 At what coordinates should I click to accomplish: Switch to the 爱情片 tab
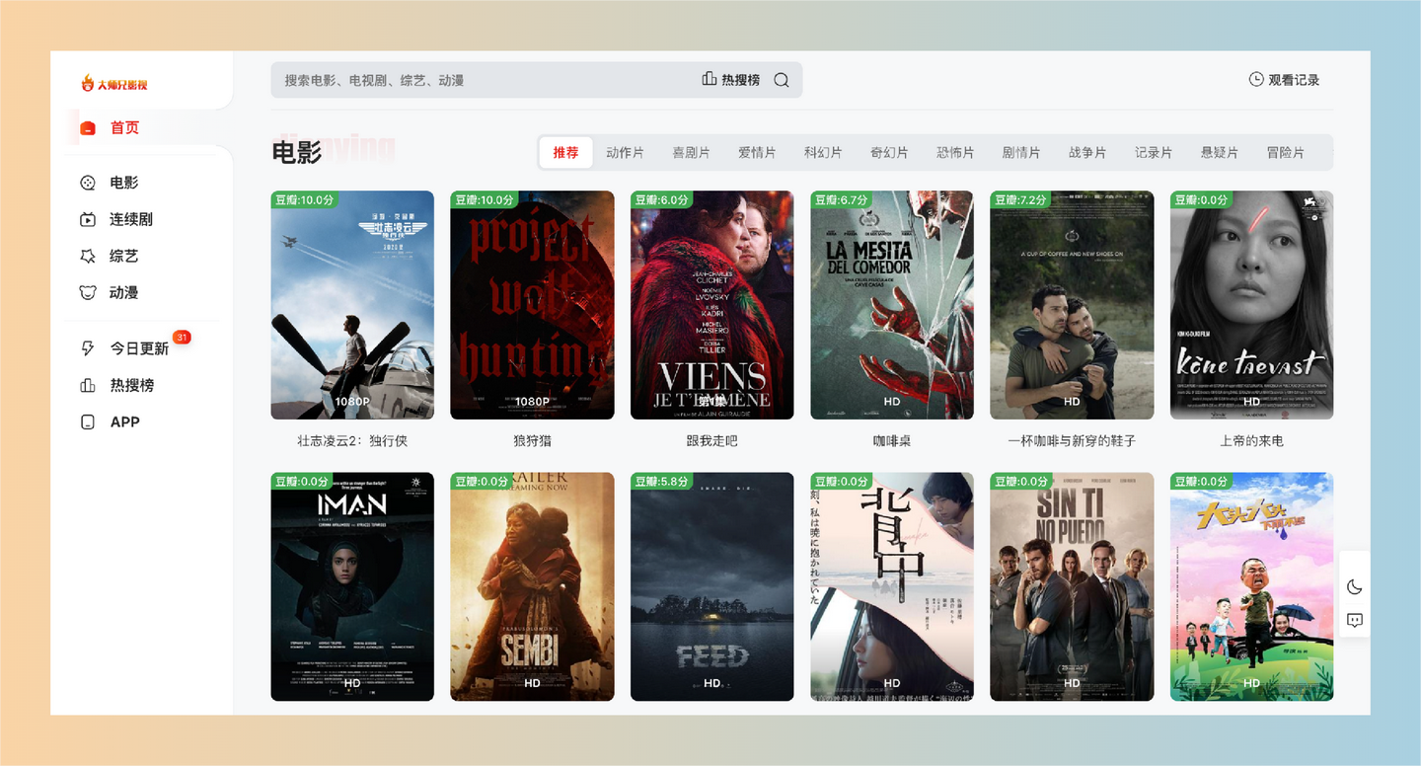(x=757, y=152)
